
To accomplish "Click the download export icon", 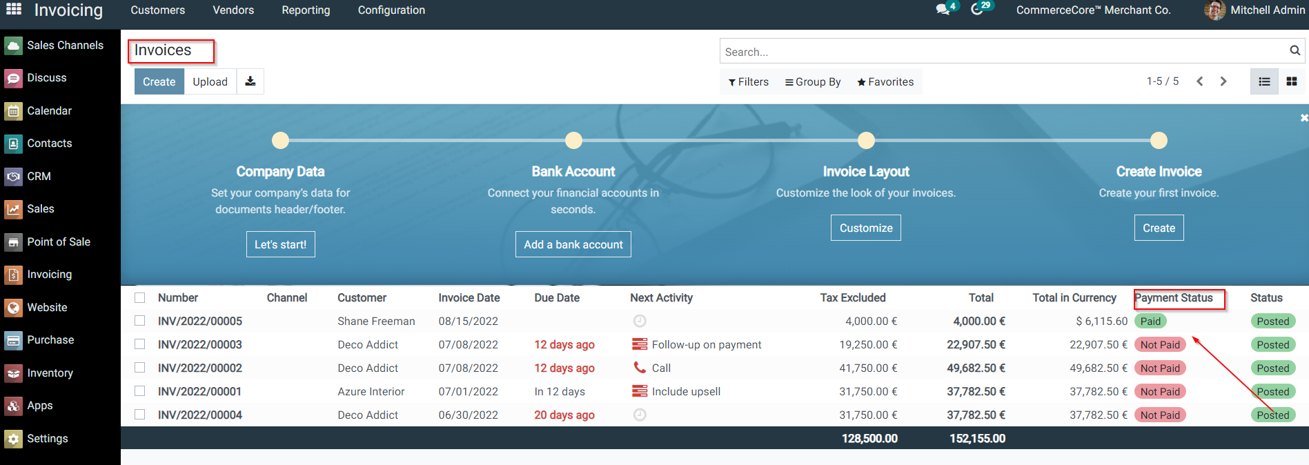I will tap(250, 81).
